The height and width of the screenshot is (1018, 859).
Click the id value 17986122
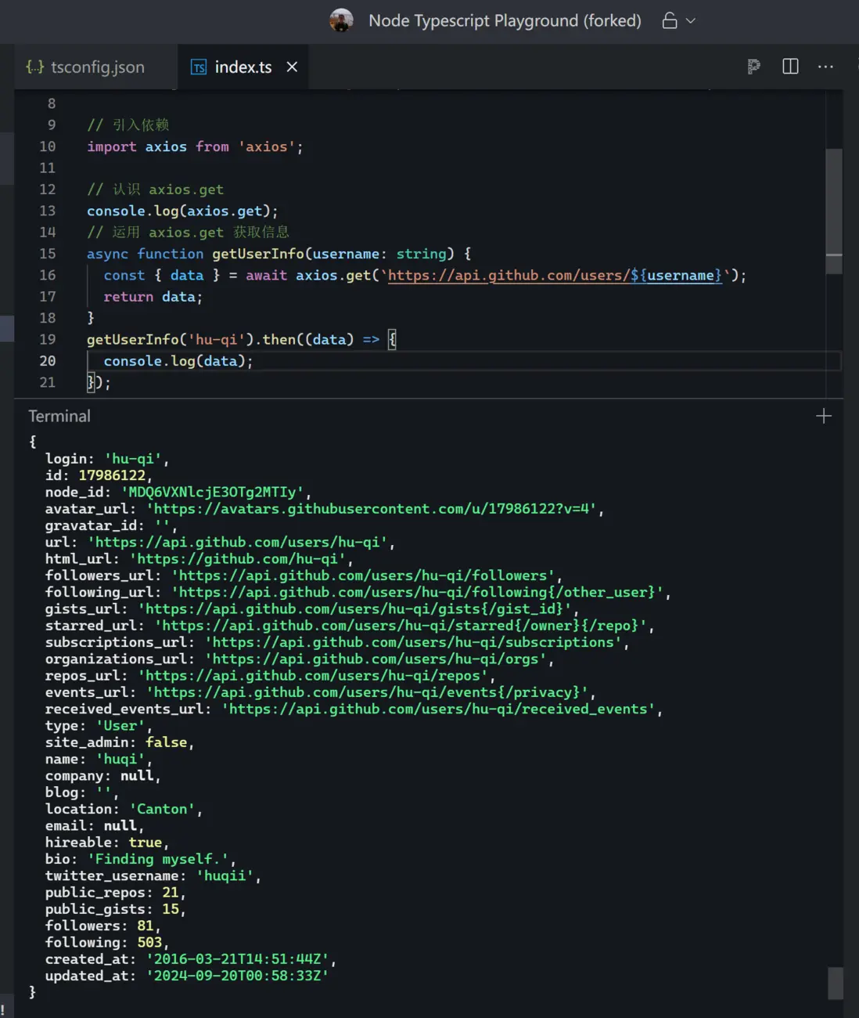point(112,475)
